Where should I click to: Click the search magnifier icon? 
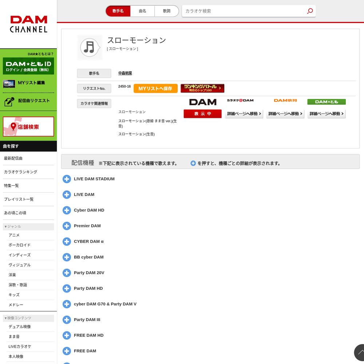tap(310, 11)
